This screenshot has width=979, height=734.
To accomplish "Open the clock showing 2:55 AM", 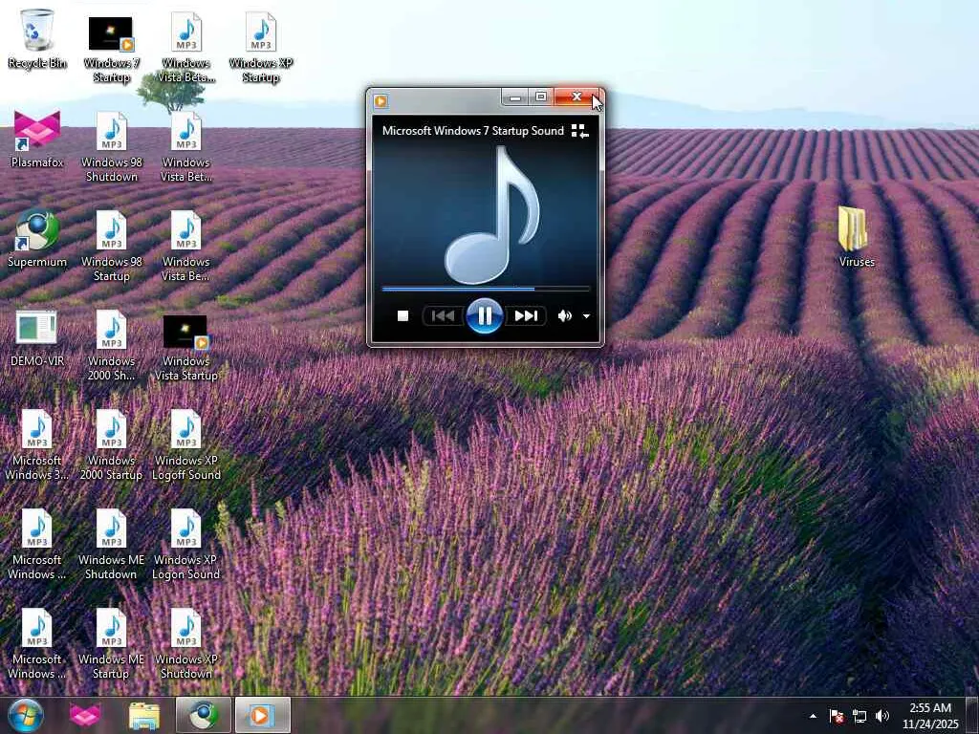I will (929, 715).
